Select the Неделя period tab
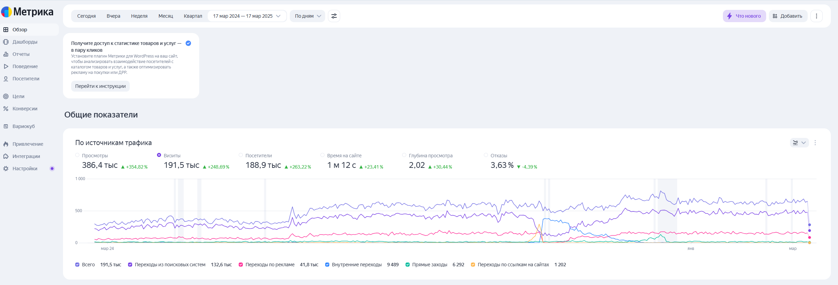The height and width of the screenshot is (285, 838). [x=139, y=16]
